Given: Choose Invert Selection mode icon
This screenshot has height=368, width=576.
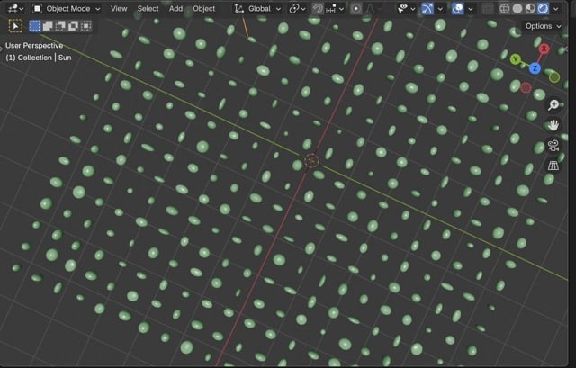Looking at the screenshot, I should coord(73,26).
